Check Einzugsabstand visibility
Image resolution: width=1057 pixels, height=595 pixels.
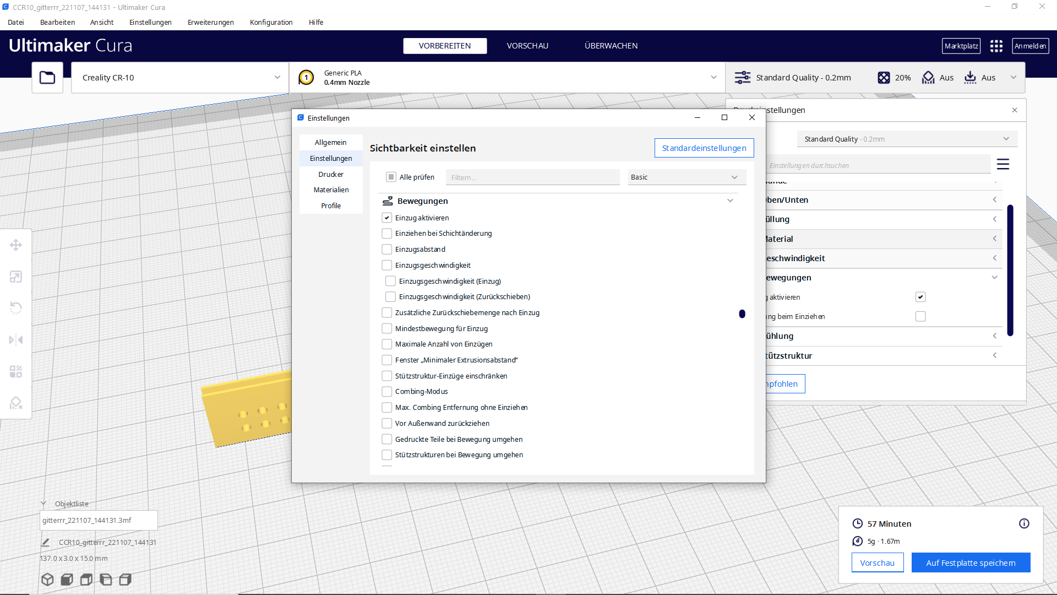click(387, 250)
